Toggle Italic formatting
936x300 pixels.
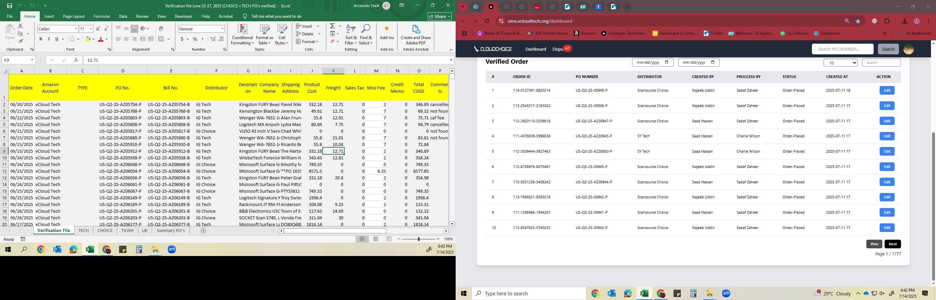pos(49,39)
